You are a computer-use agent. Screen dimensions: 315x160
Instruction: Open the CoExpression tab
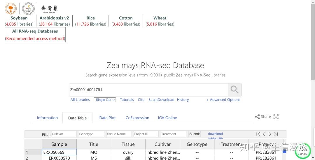tap(137, 118)
